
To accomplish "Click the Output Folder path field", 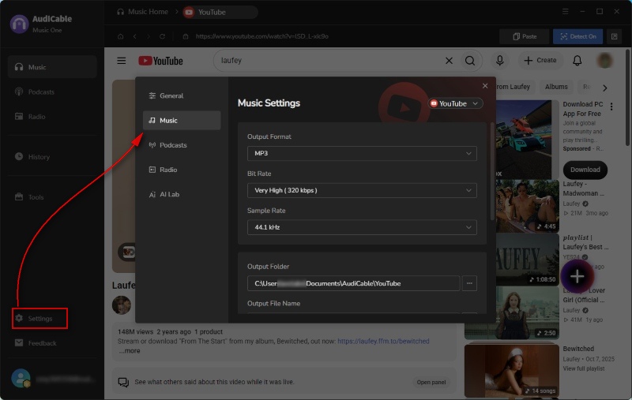I will point(353,283).
